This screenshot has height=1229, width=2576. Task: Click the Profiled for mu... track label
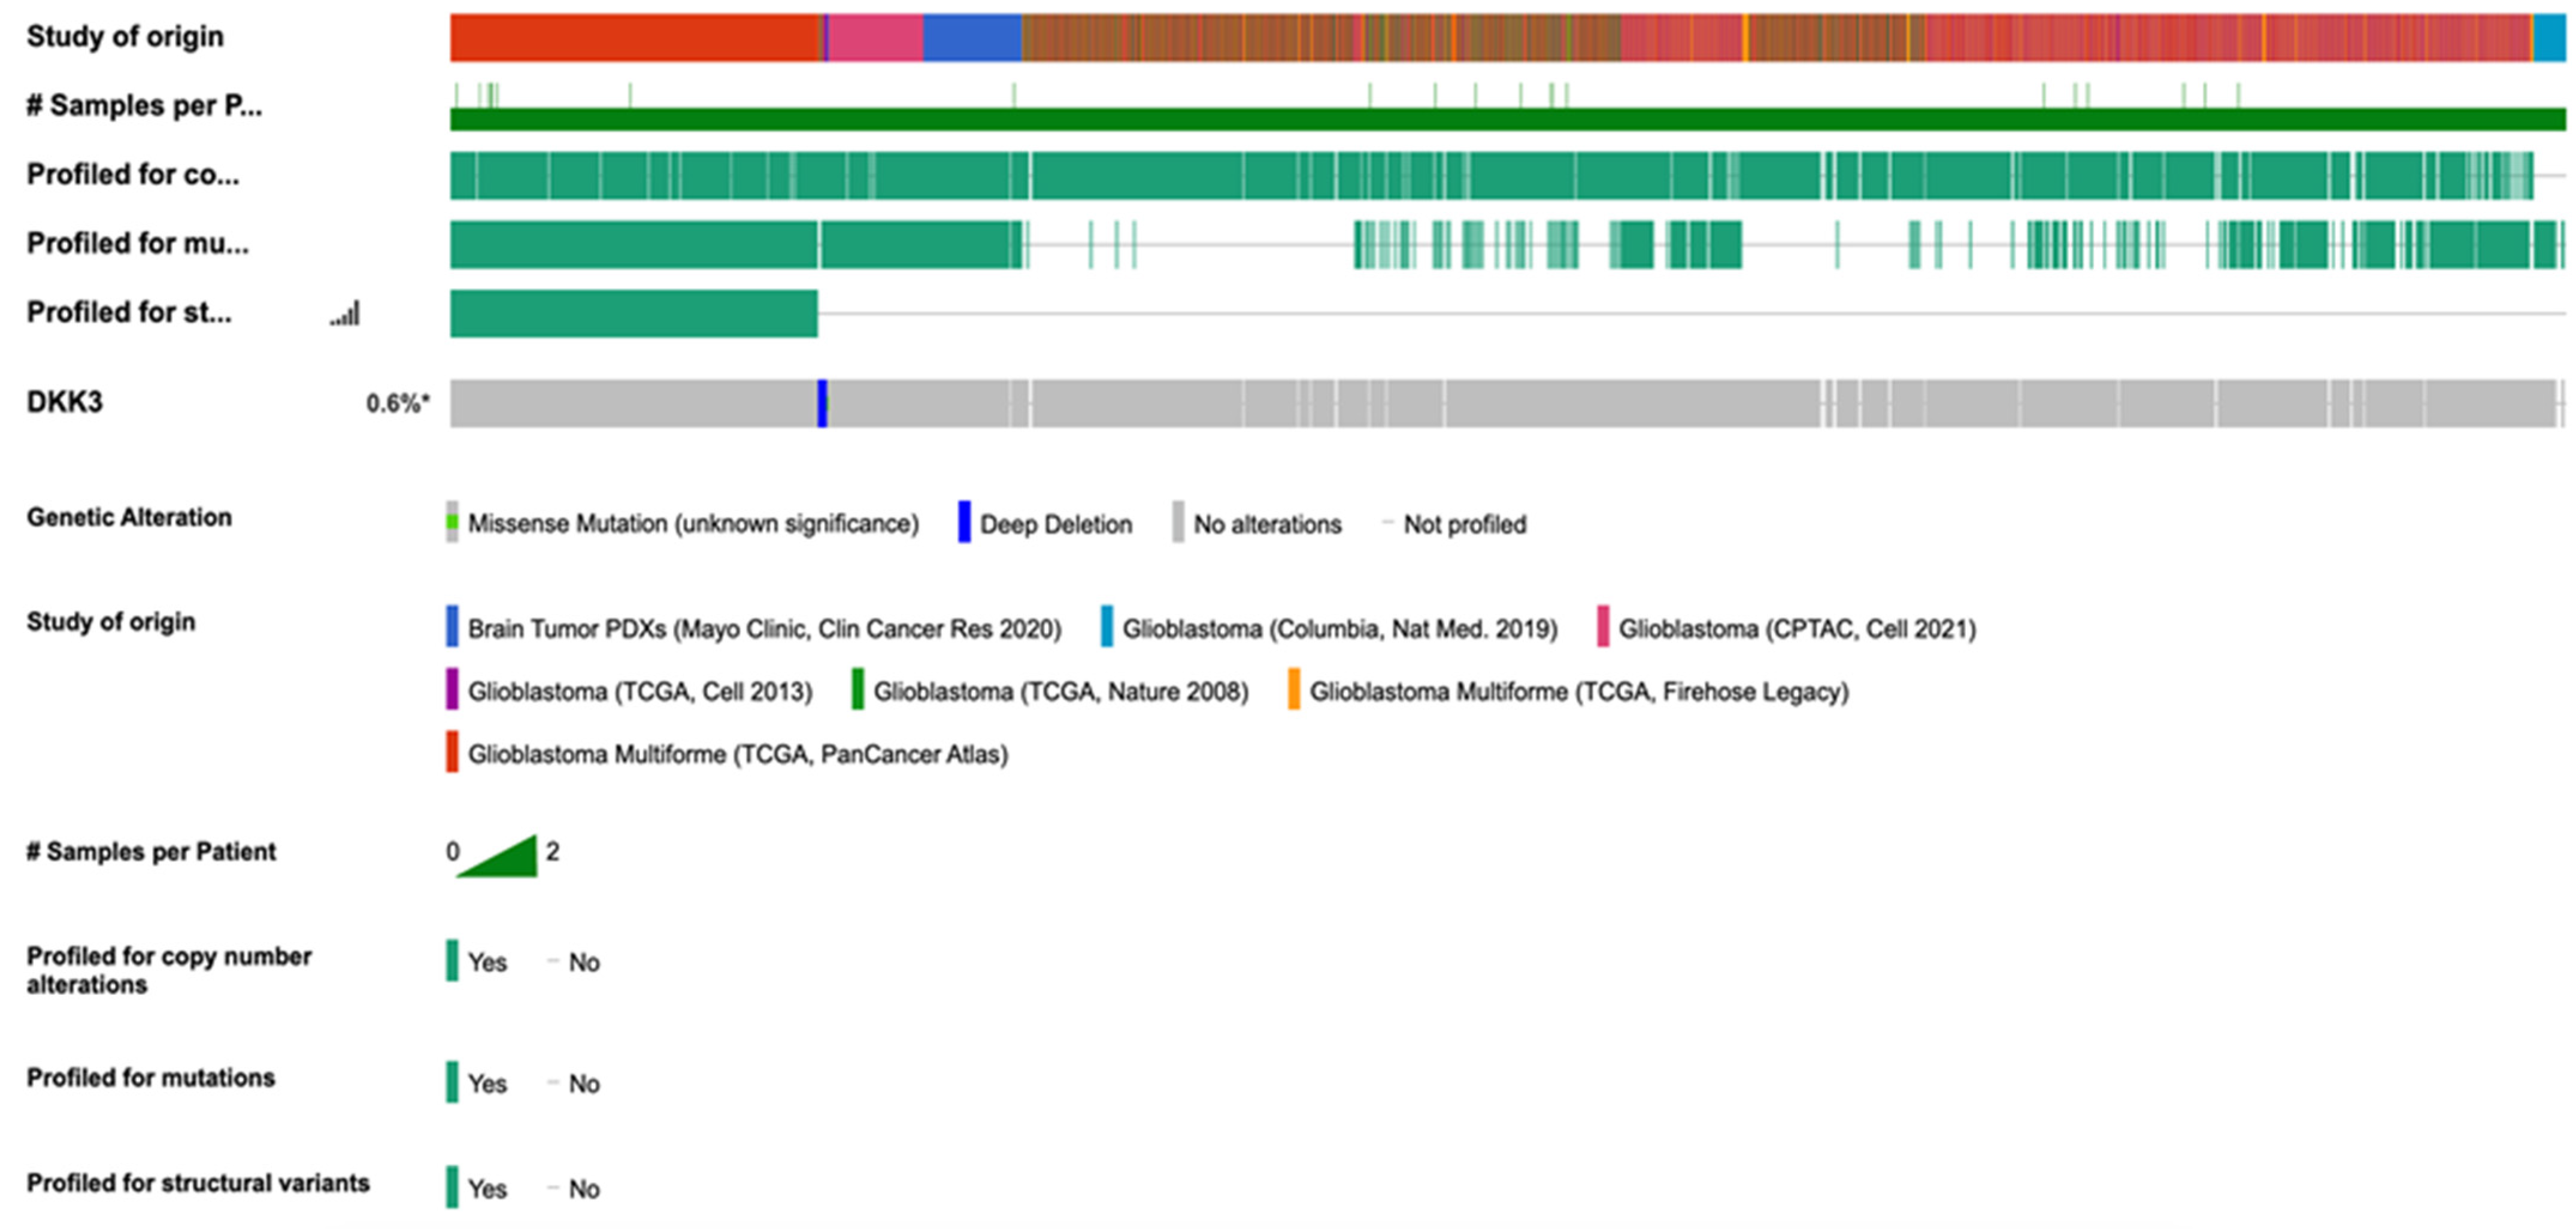click(x=138, y=244)
